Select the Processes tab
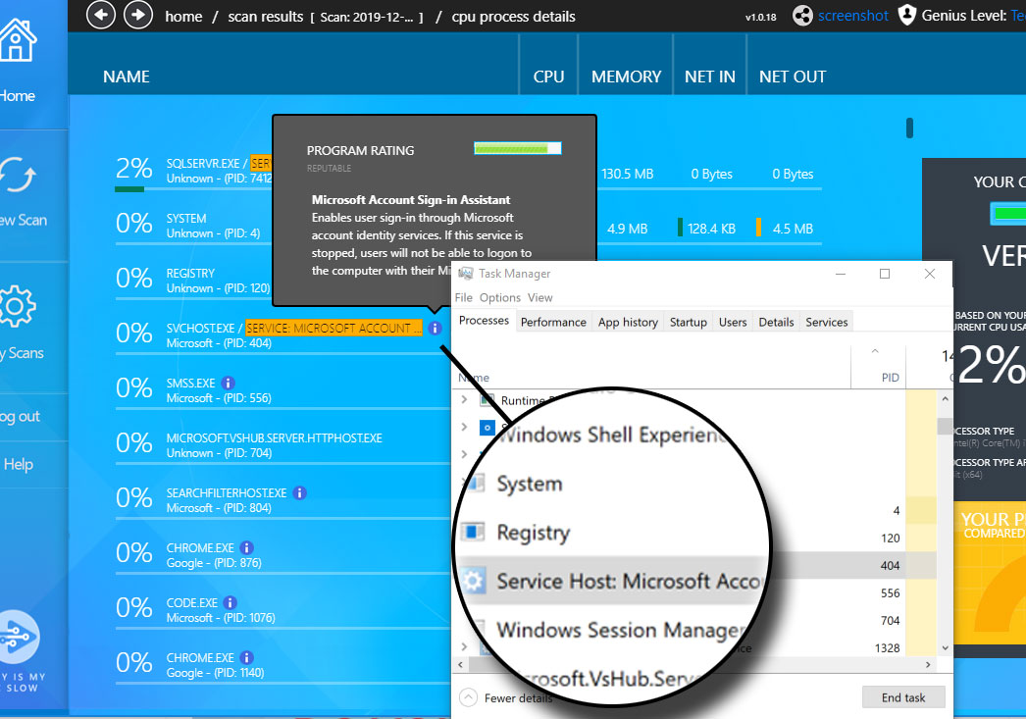The image size is (1026, 719). click(484, 321)
